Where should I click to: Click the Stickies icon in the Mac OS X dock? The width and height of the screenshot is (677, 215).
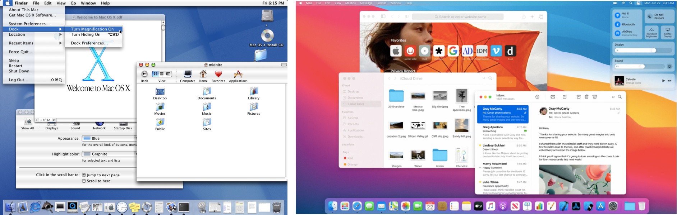[134, 207]
